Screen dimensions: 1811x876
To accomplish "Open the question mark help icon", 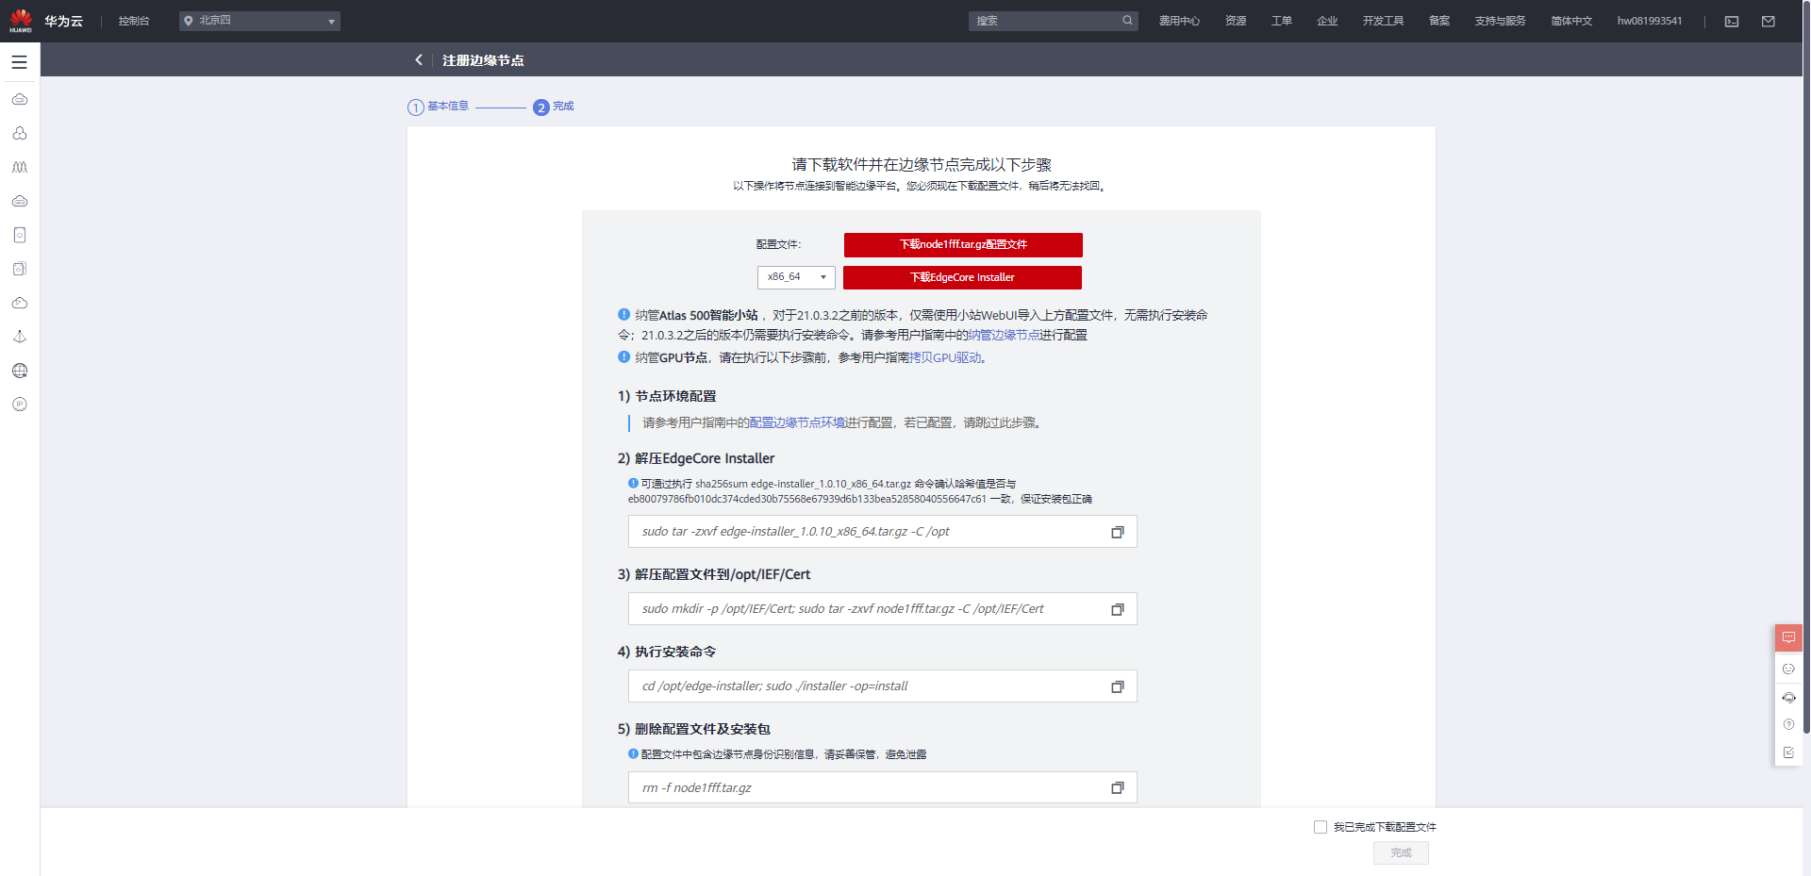I will [1788, 724].
